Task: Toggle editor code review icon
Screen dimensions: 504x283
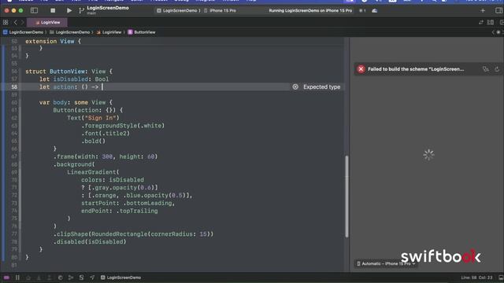Action: pos(481,22)
